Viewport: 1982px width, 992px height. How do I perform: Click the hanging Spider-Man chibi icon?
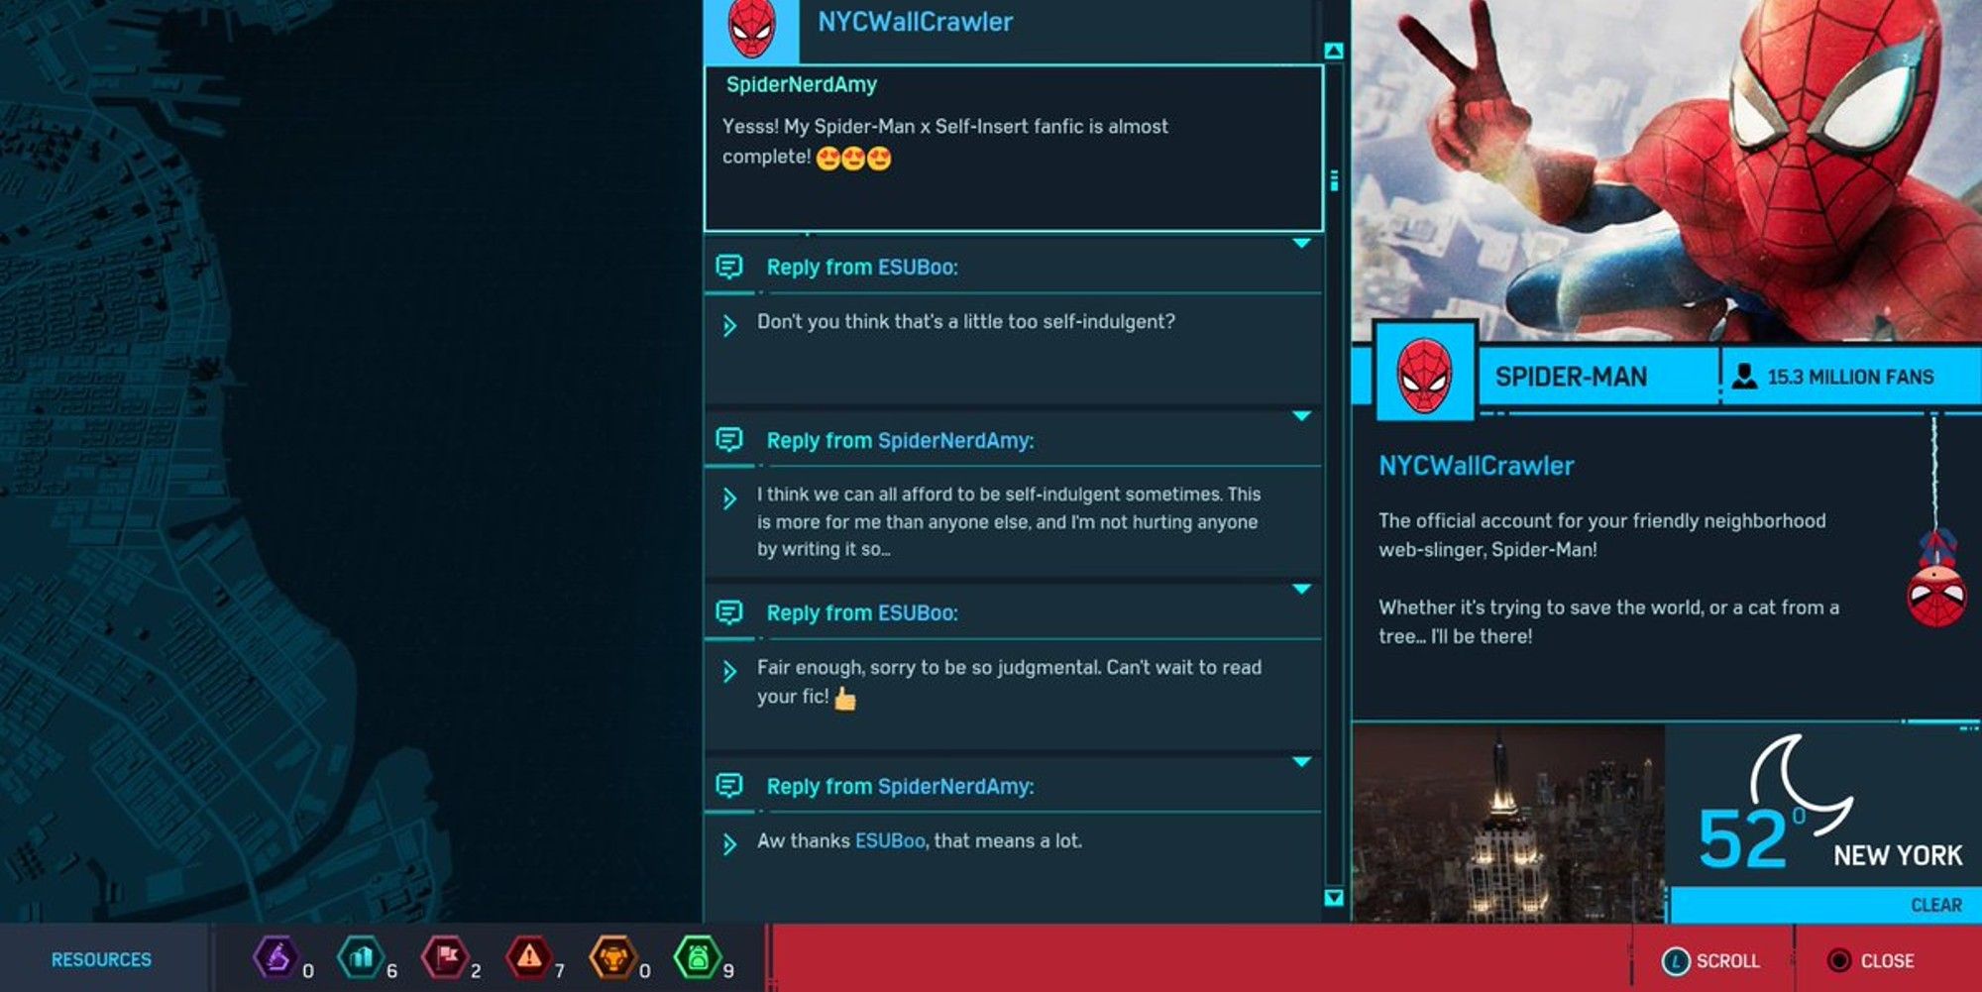point(1936,580)
